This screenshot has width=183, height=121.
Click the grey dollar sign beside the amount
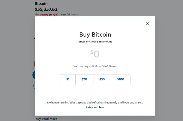point(92,52)
